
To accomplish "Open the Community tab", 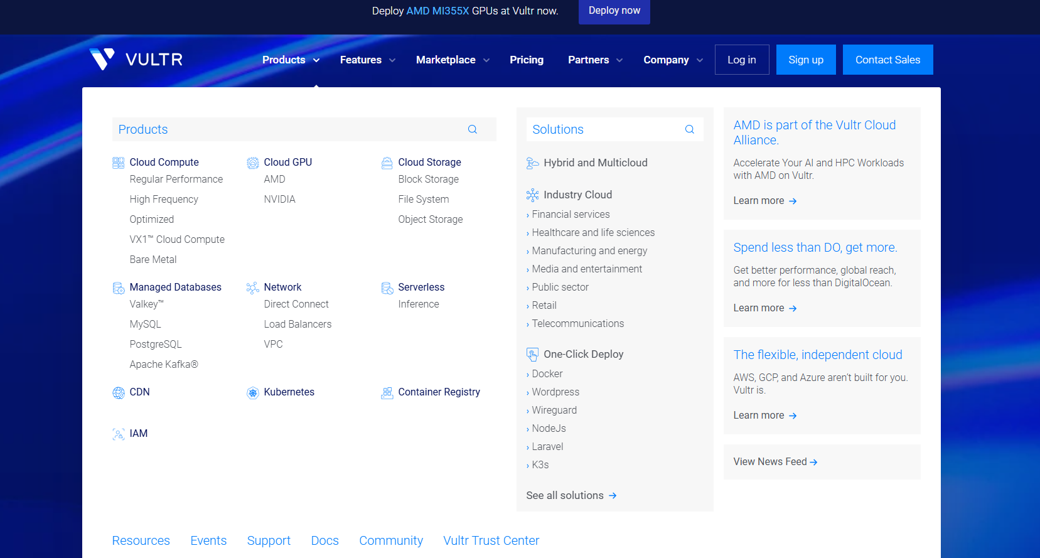I will [391, 540].
